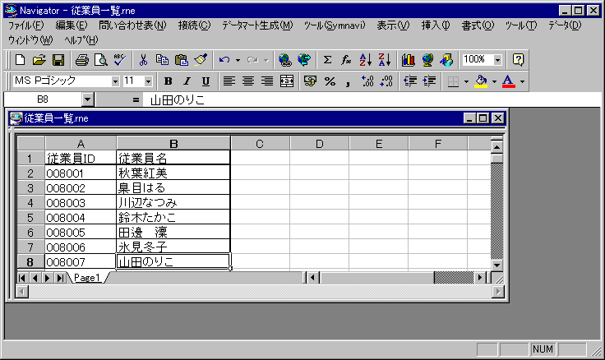This screenshot has height=360, width=605.
Task: Copy the selection with the Copy icon
Action: point(162,60)
